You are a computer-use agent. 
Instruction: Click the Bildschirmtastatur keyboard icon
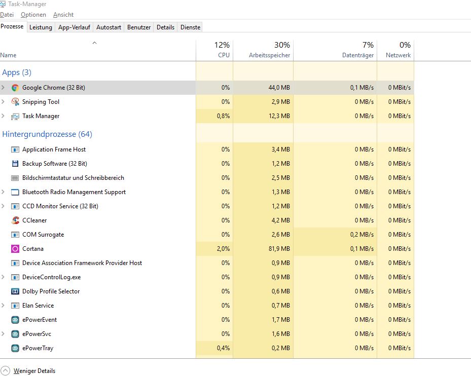15,178
